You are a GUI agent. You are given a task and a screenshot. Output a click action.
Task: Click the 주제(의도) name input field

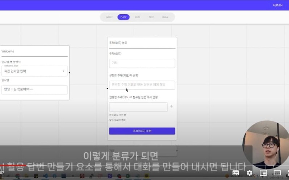(x=142, y=63)
